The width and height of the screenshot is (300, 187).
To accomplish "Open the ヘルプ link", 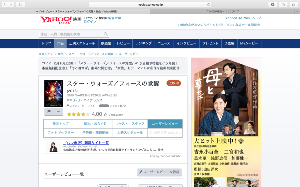I will tap(257, 18).
